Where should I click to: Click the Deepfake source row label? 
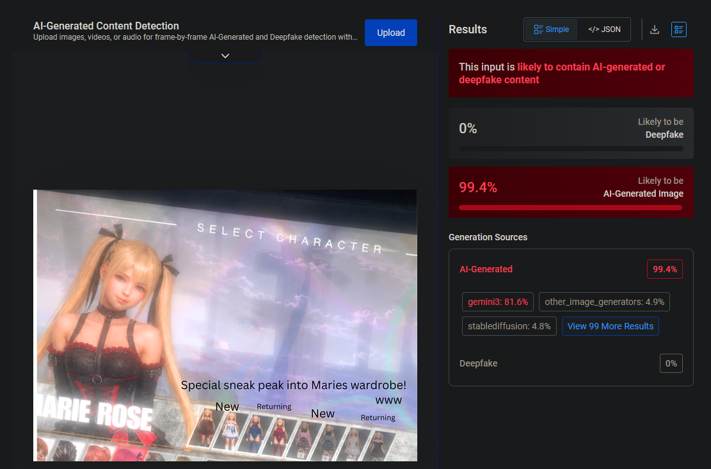pyautogui.click(x=478, y=363)
